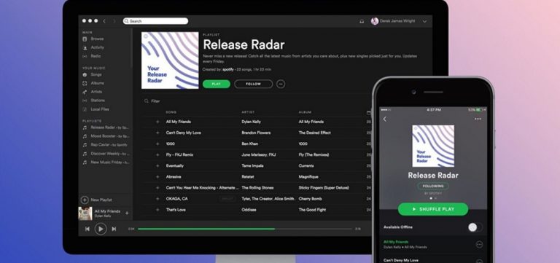
Task: Select artist 'June Marieezy, FKJ'
Action: (259, 155)
